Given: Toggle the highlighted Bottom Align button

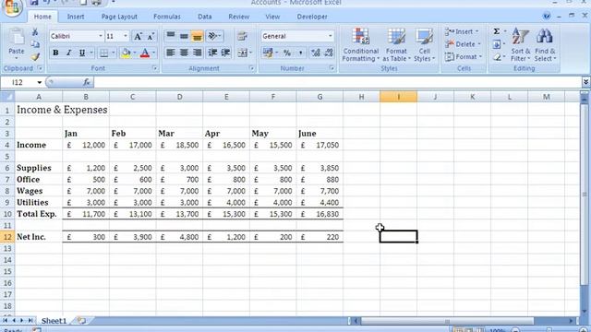Looking at the screenshot, I should [197, 36].
